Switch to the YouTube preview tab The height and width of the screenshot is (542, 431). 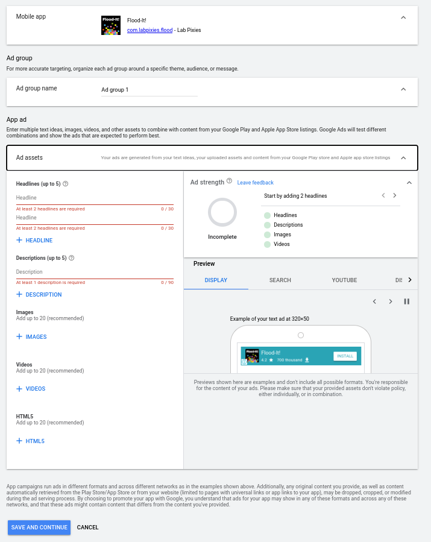click(x=344, y=280)
